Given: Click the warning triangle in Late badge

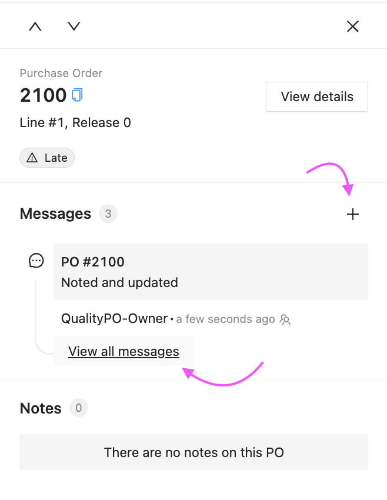Looking at the screenshot, I should 32,158.
